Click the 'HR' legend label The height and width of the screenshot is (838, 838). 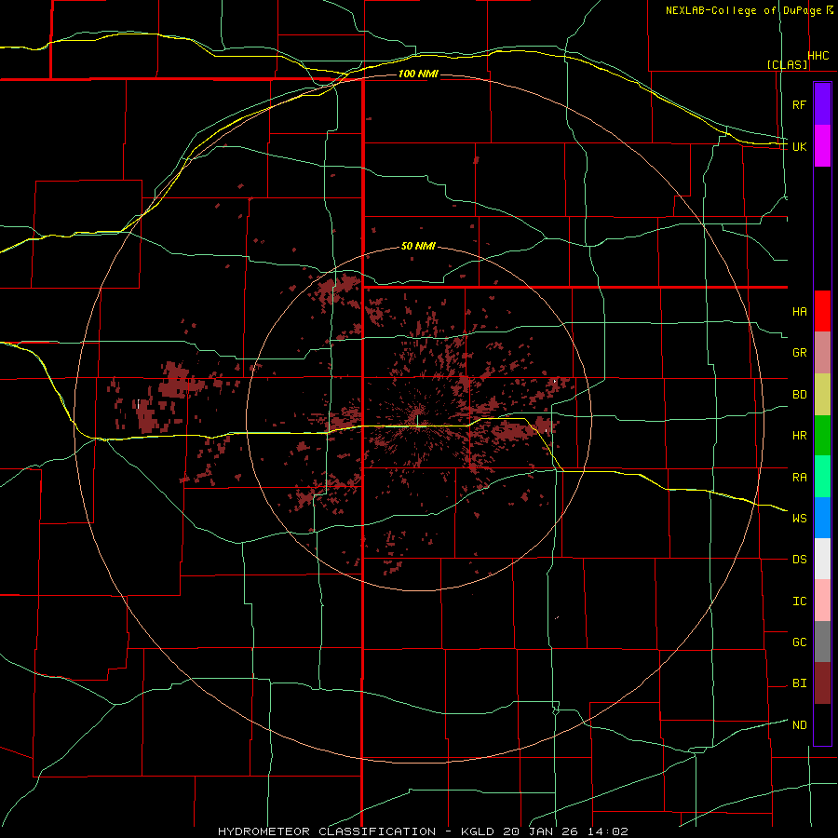point(799,436)
